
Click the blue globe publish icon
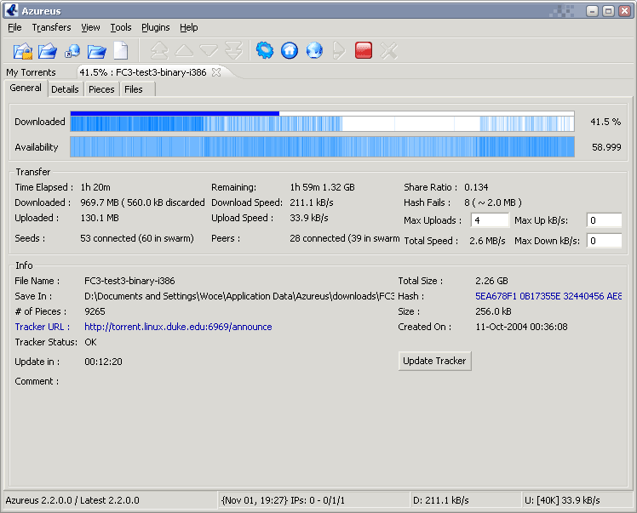pos(314,51)
